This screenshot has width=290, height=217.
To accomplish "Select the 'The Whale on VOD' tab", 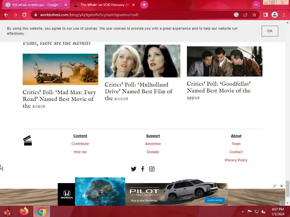I will click(104, 5).
